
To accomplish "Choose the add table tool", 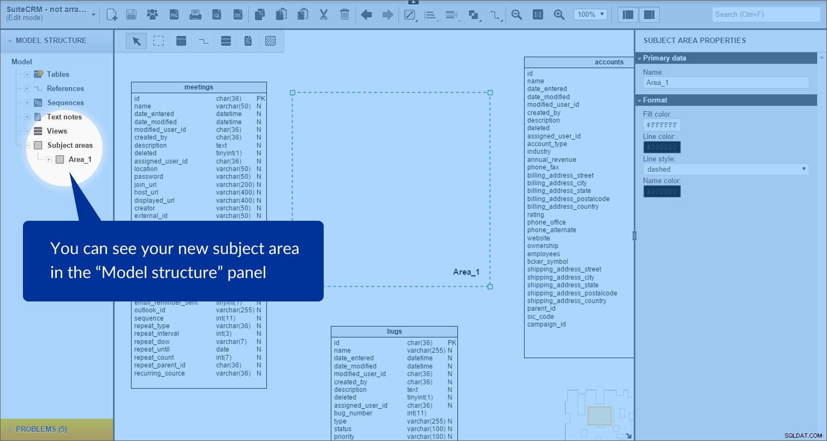I will tap(181, 41).
